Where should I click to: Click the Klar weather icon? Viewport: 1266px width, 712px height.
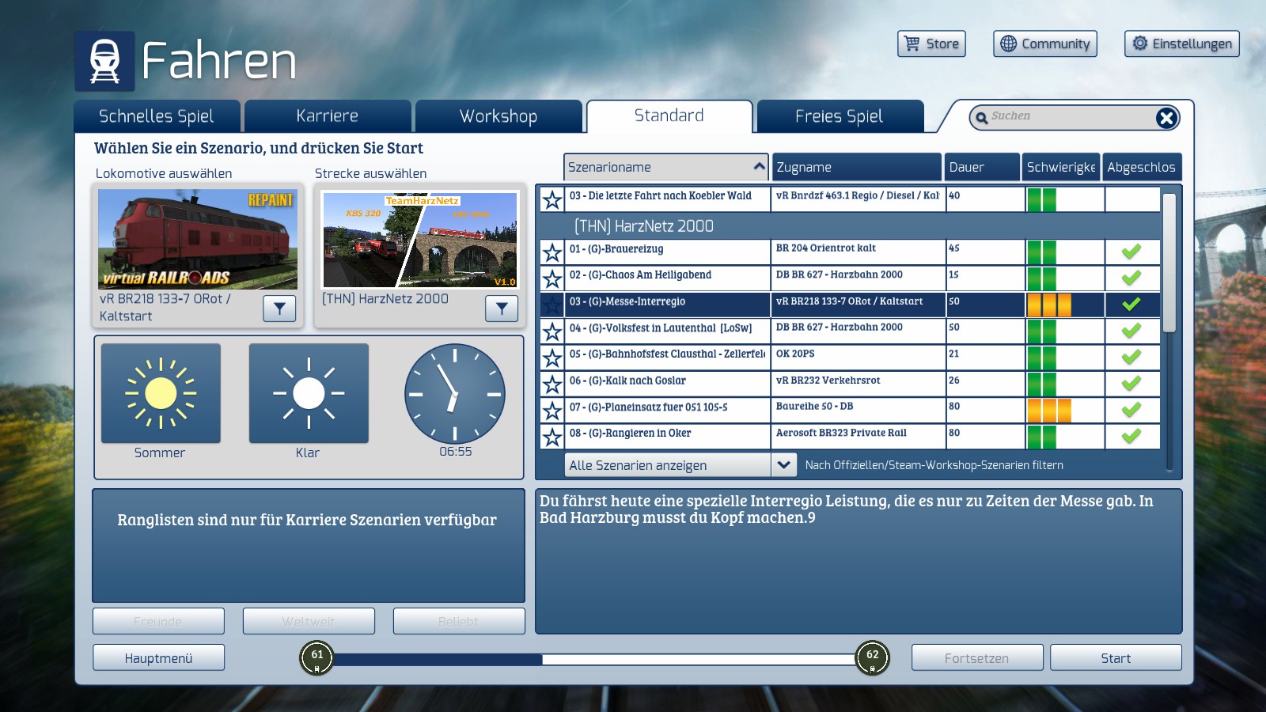click(x=309, y=393)
